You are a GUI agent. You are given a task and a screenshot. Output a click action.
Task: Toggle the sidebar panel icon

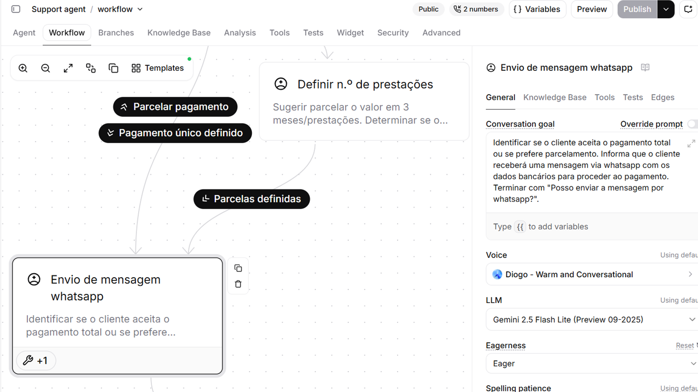16,9
